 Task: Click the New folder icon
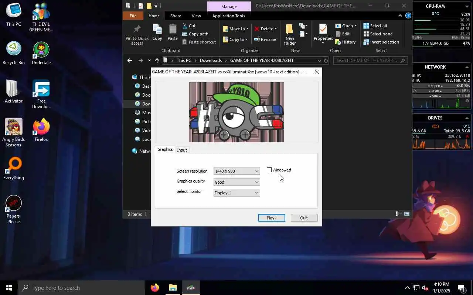tap(290, 35)
